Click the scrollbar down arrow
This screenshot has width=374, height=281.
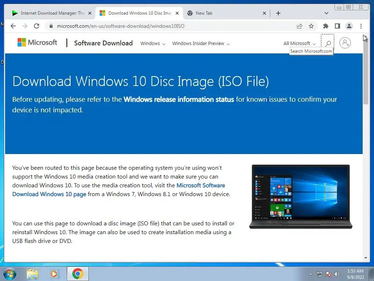(x=366, y=258)
